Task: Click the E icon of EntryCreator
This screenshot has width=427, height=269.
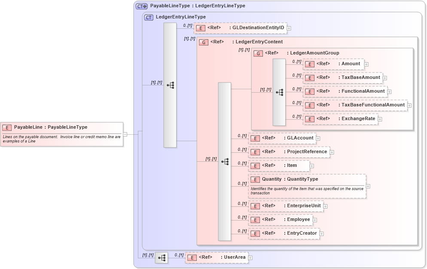Action: [254, 233]
